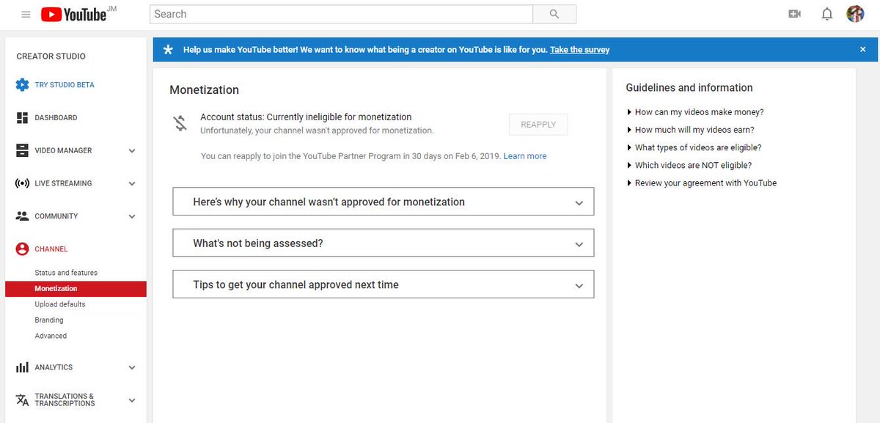
Task: Go to the Dashboard menu item
Action: coord(56,118)
